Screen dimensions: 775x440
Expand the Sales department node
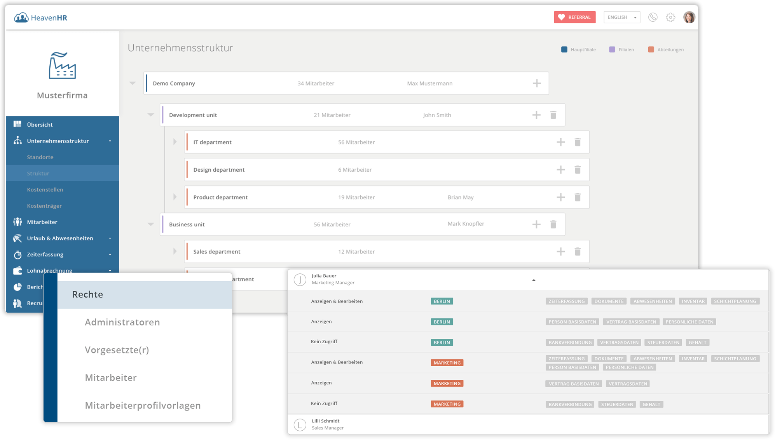[175, 252]
